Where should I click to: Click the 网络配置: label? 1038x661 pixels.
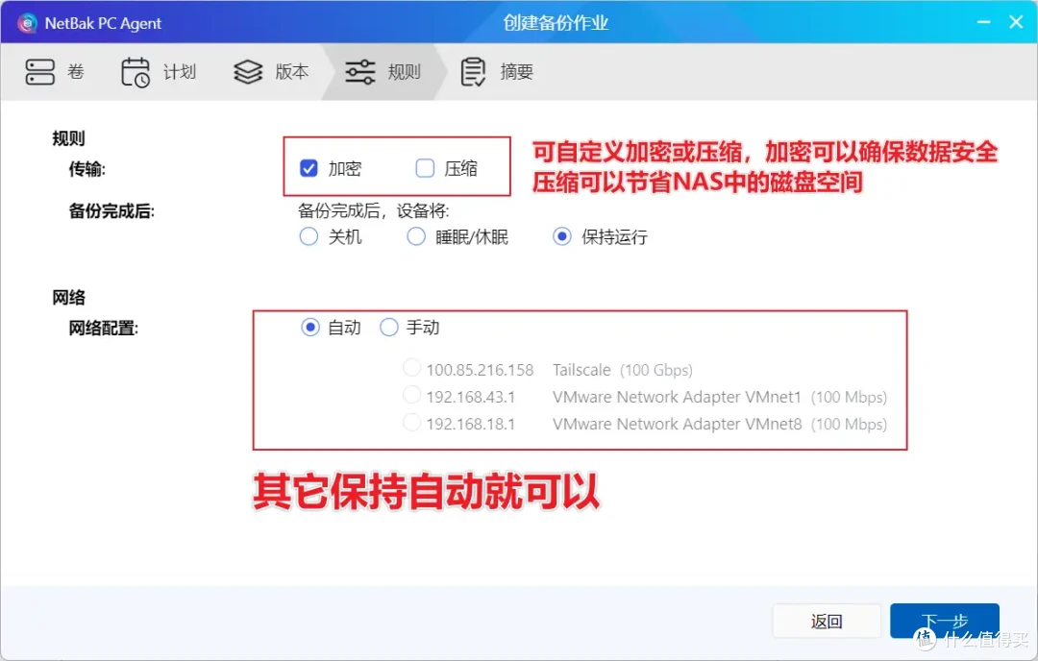tap(103, 329)
